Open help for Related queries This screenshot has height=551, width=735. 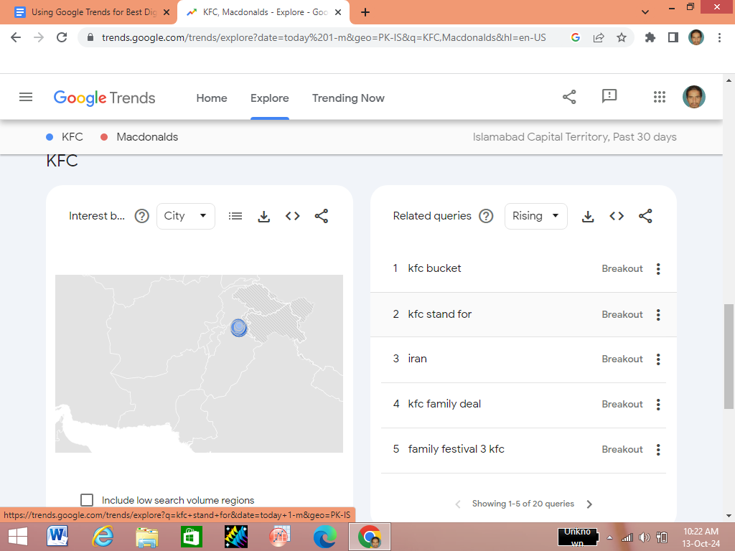486,216
